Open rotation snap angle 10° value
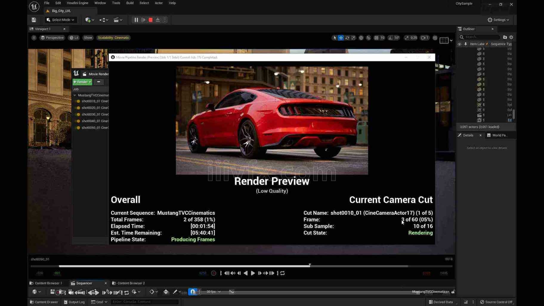 click(x=397, y=38)
